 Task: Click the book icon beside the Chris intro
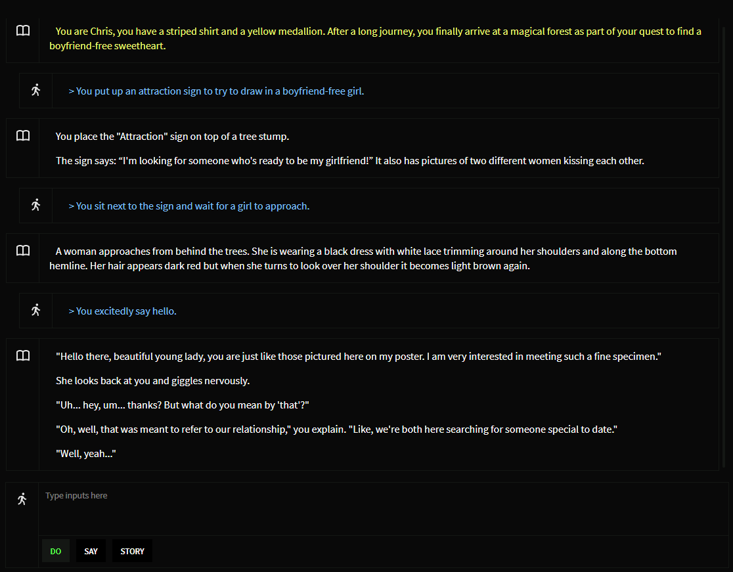pyautogui.click(x=23, y=31)
